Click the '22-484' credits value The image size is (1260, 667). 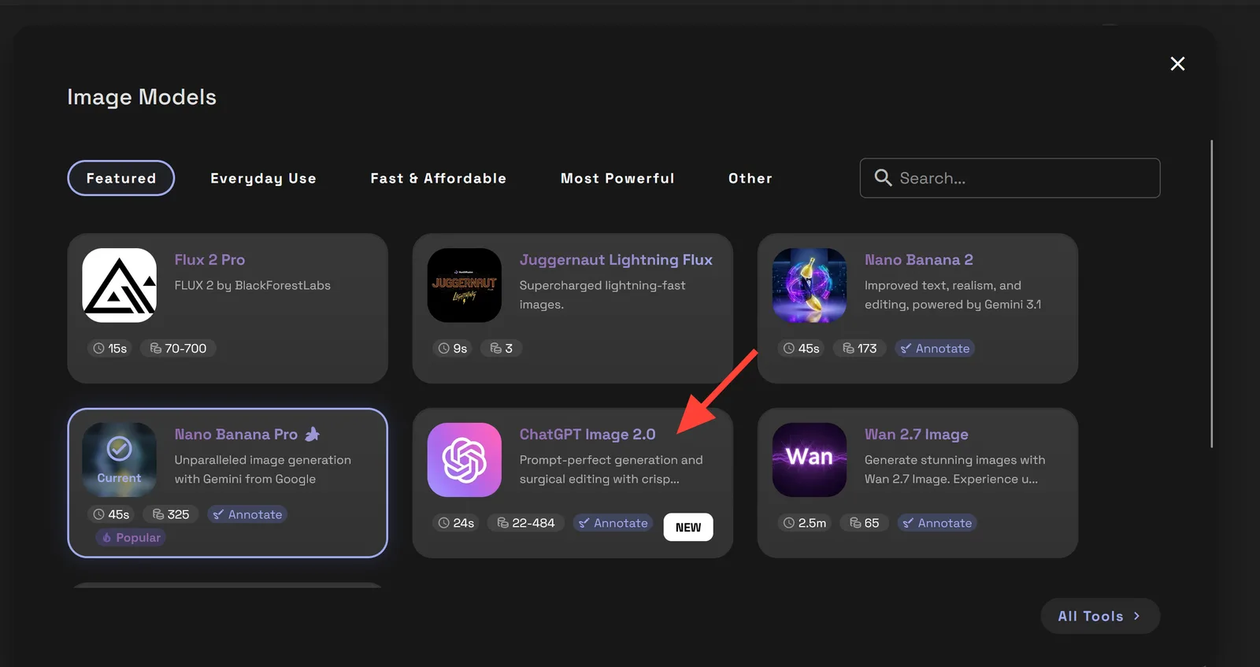533,523
